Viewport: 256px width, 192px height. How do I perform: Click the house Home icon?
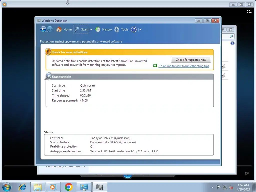[x=59, y=29]
